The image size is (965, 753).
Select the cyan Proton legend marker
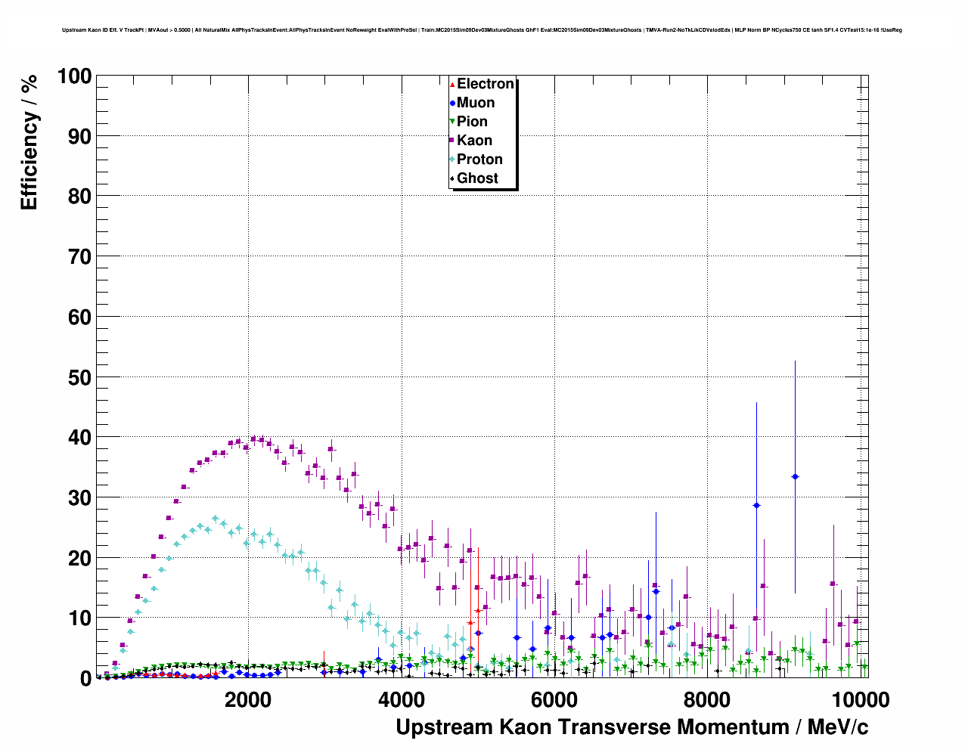pyautogui.click(x=452, y=160)
